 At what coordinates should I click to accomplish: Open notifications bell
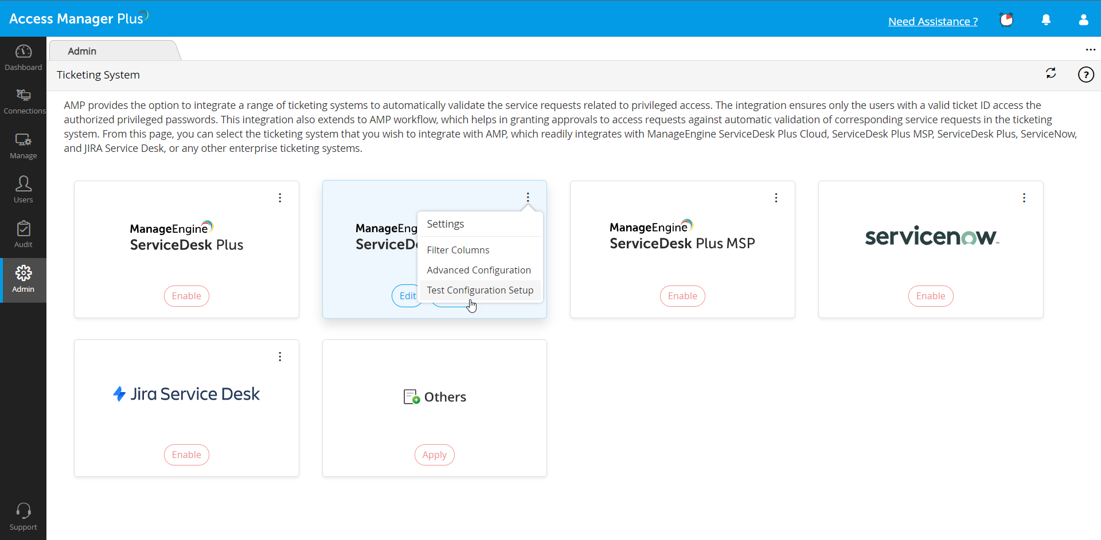point(1046,20)
